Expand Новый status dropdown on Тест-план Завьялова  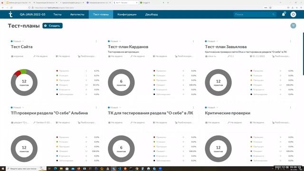point(211,41)
